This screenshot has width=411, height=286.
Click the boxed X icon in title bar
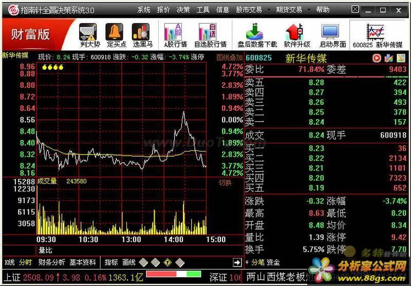pyautogui.click(x=355, y=10)
